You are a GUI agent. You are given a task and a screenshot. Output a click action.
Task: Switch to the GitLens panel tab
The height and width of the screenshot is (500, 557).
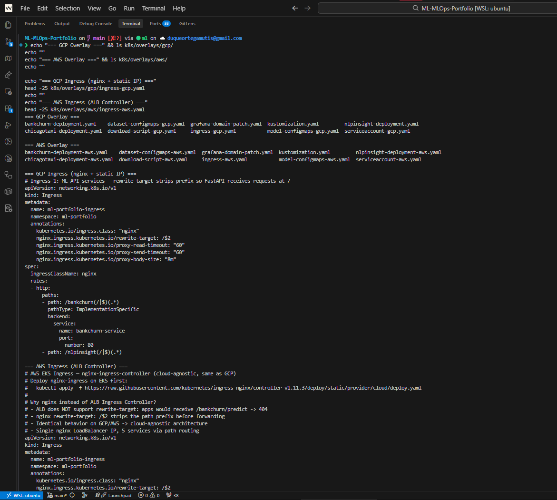tap(187, 24)
